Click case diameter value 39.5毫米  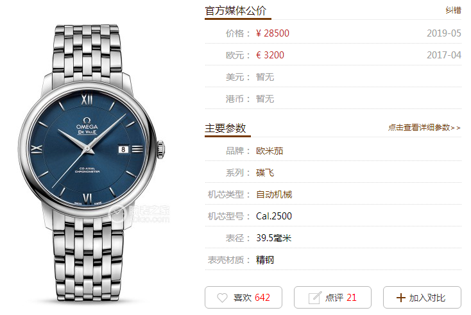[273, 238]
